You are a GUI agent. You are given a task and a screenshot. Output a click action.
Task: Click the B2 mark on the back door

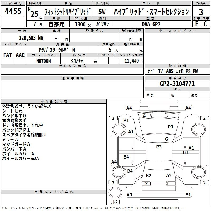tap(148, 176)
